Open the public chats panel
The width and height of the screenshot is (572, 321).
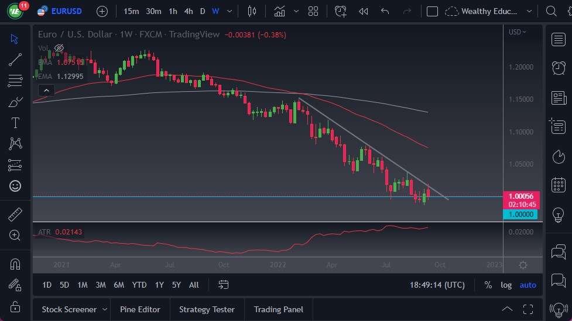click(559, 252)
